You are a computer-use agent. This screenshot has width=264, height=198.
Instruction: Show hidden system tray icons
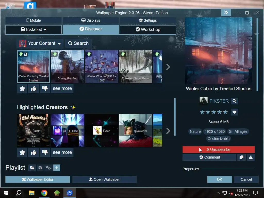click(x=218, y=193)
